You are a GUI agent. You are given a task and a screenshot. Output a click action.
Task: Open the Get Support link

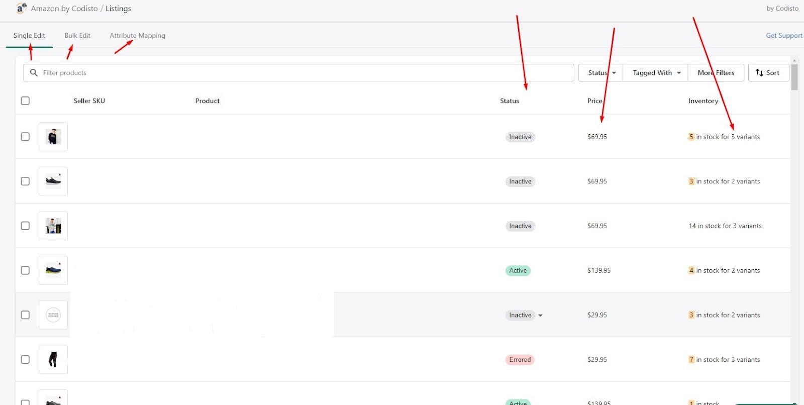(x=784, y=36)
